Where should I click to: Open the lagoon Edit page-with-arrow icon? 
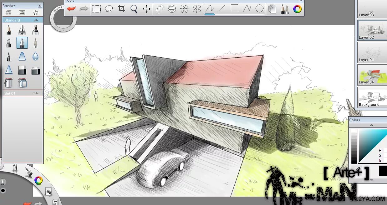click(x=48, y=192)
